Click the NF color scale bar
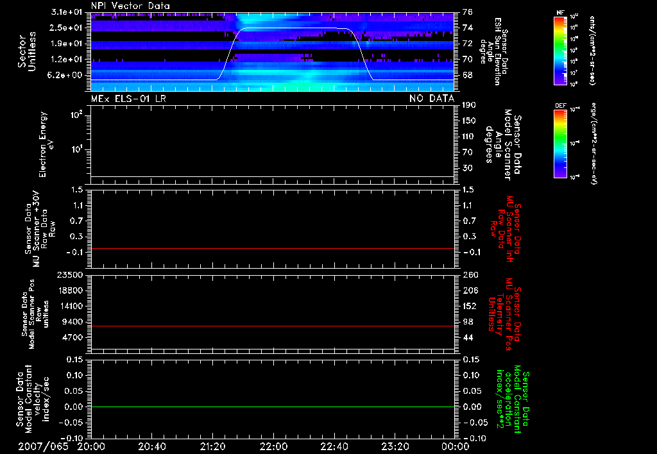Viewport: 657px width, 454px height. [x=559, y=51]
